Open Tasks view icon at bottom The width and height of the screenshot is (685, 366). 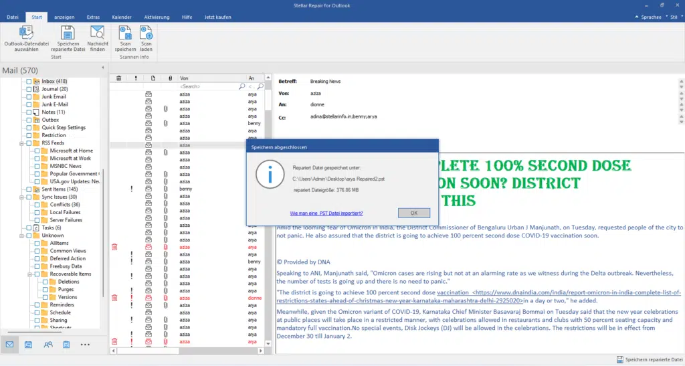coord(66,345)
